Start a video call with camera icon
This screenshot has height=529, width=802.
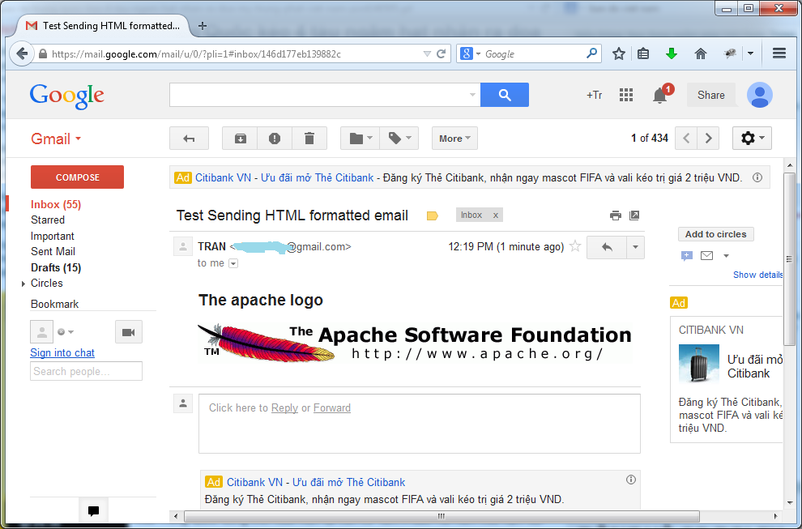point(128,332)
